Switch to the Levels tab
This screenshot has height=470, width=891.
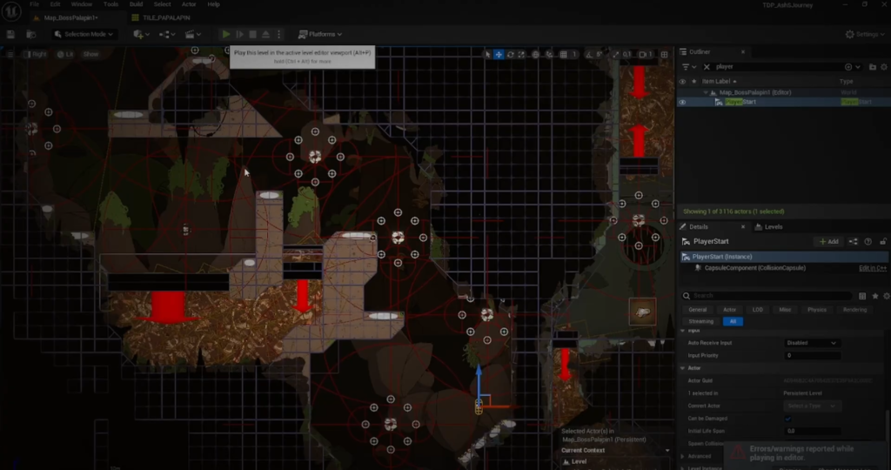pos(773,227)
